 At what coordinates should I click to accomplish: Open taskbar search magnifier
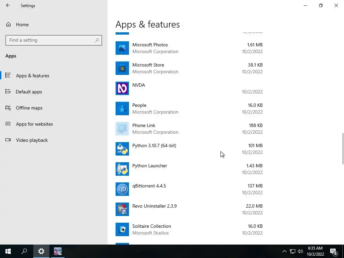[24, 251]
